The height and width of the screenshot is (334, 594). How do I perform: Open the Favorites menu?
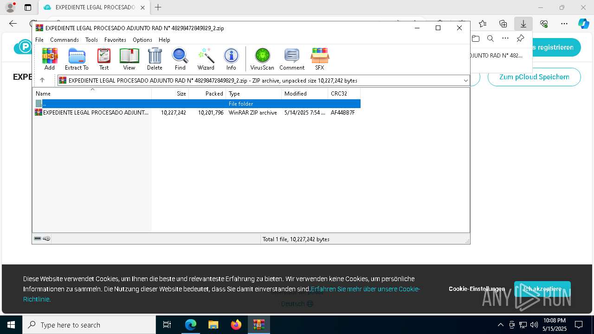(115, 40)
